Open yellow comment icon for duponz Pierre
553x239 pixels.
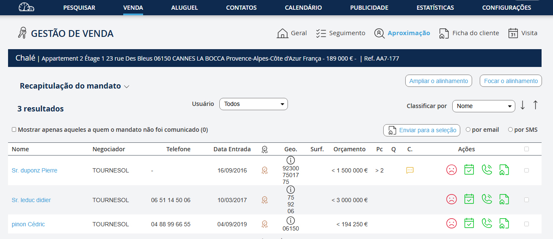pyautogui.click(x=409, y=170)
